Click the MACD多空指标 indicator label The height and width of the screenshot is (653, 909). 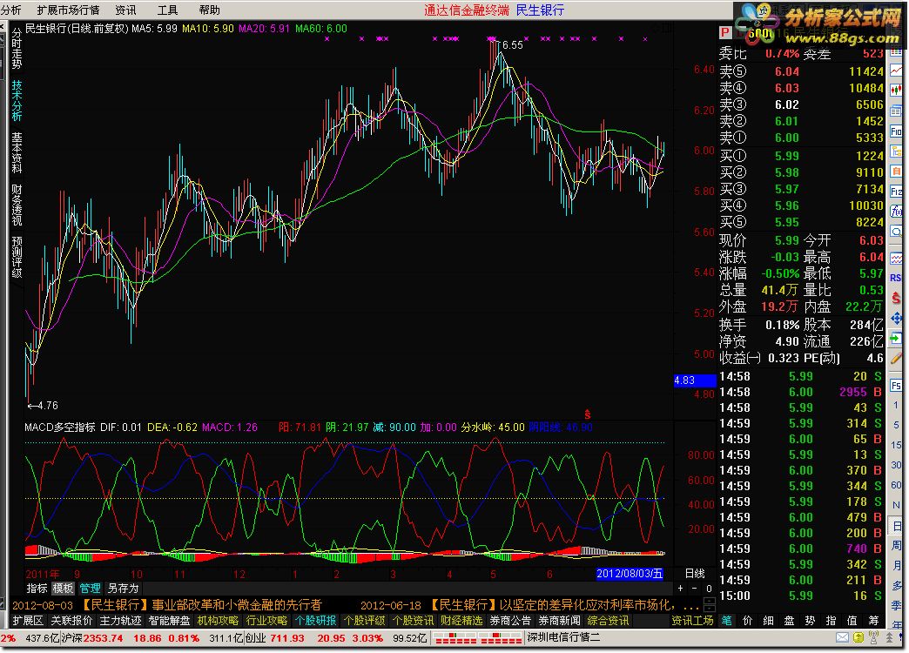pos(60,427)
